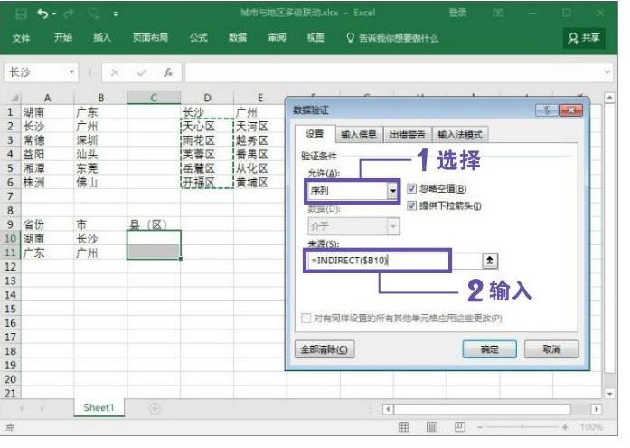The image size is (630, 448).
Task: Click the zoom in plus icon
Action: click(565, 427)
